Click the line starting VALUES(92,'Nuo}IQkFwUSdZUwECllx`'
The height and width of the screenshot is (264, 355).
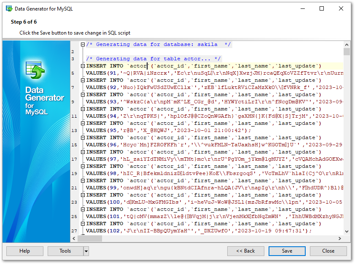point(215,87)
